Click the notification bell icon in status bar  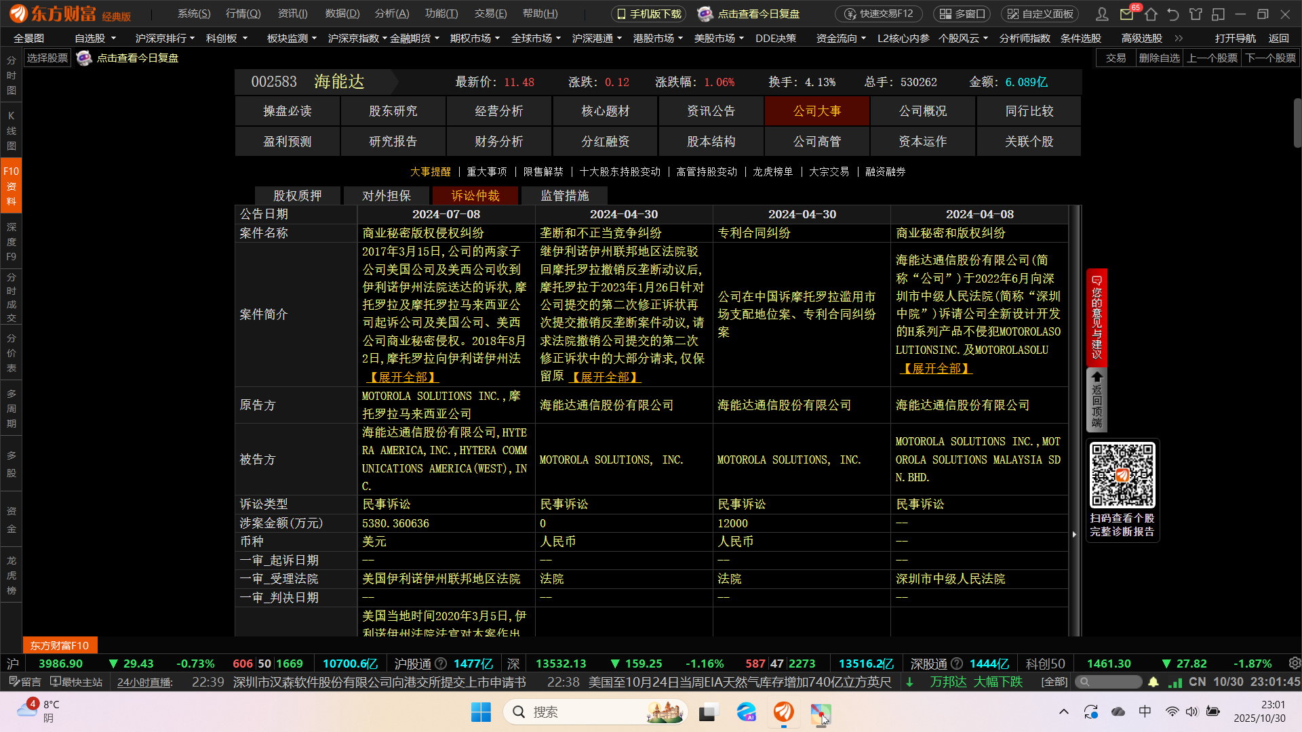coord(1153,682)
